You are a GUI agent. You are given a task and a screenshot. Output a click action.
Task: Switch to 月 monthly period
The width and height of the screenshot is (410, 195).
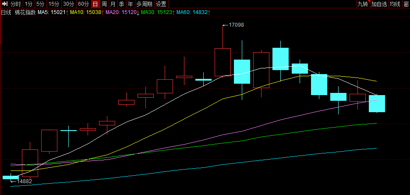point(113,4)
